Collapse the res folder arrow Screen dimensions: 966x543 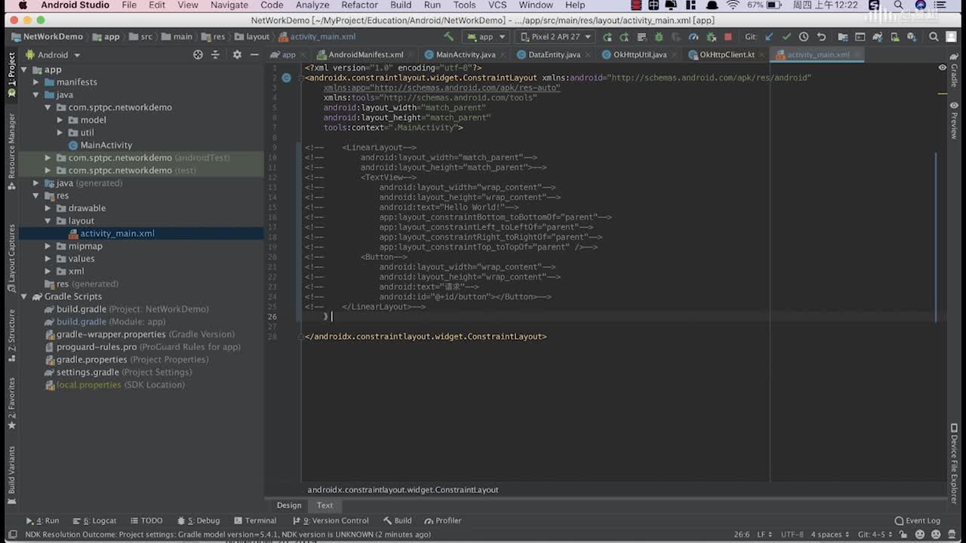pyautogui.click(x=36, y=196)
